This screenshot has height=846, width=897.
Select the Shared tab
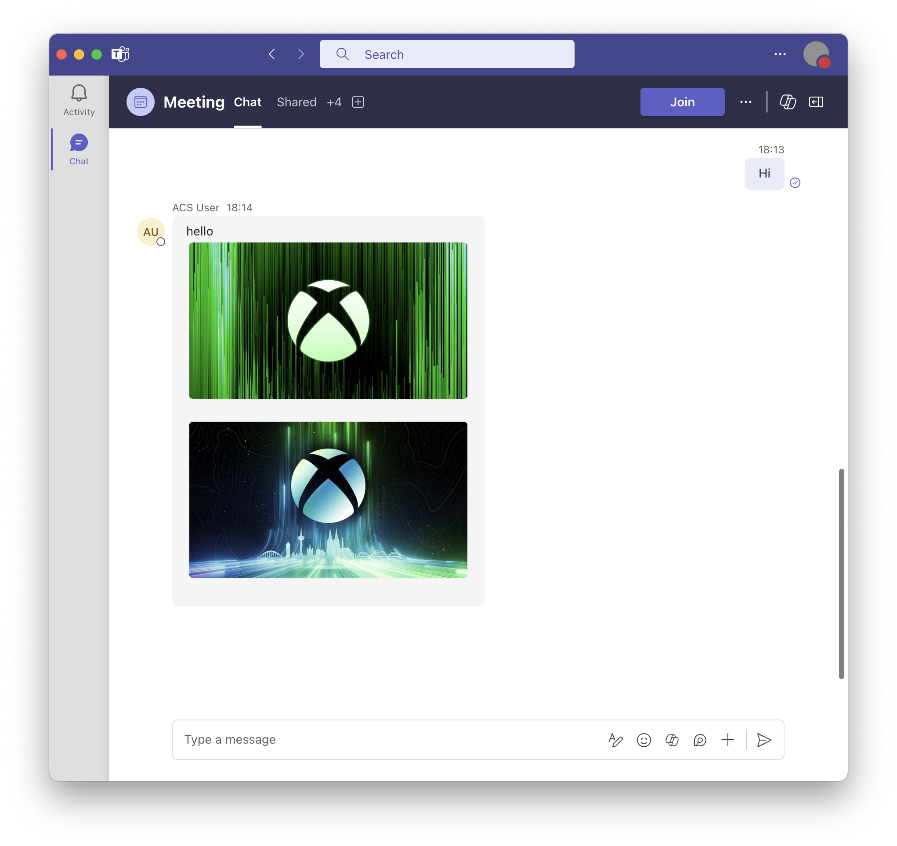pyautogui.click(x=296, y=102)
